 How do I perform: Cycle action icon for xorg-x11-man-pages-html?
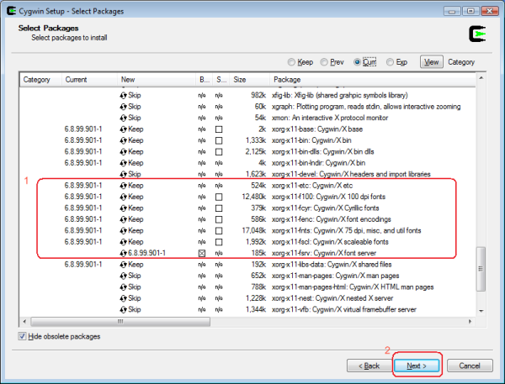[x=124, y=287]
